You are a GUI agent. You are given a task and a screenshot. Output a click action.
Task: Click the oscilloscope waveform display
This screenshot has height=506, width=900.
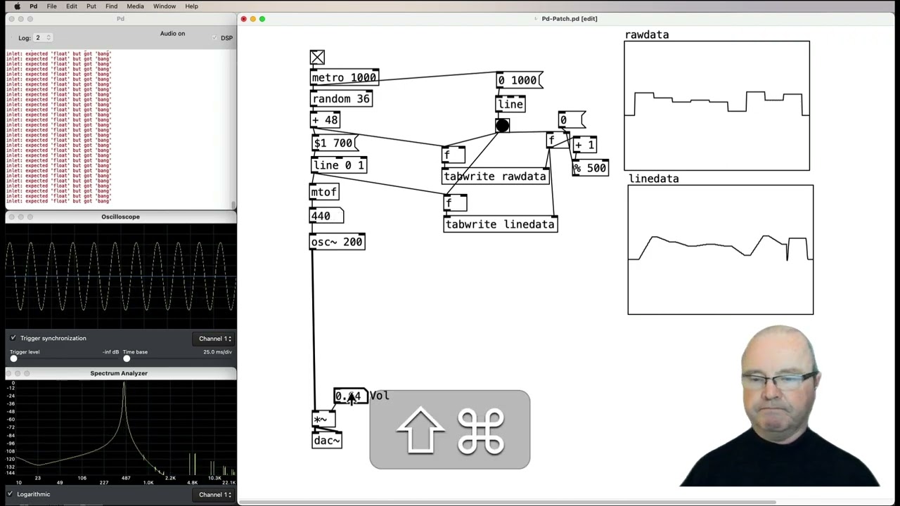click(120, 276)
